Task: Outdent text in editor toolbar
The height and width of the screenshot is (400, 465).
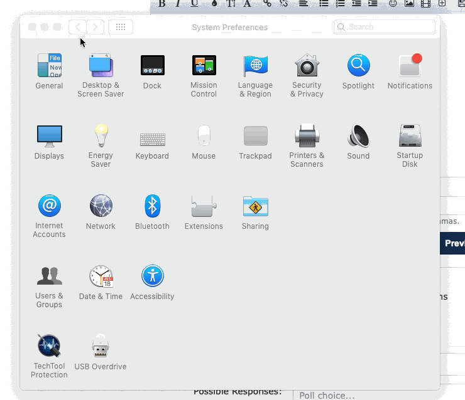Action: pyautogui.click(x=356, y=4)
